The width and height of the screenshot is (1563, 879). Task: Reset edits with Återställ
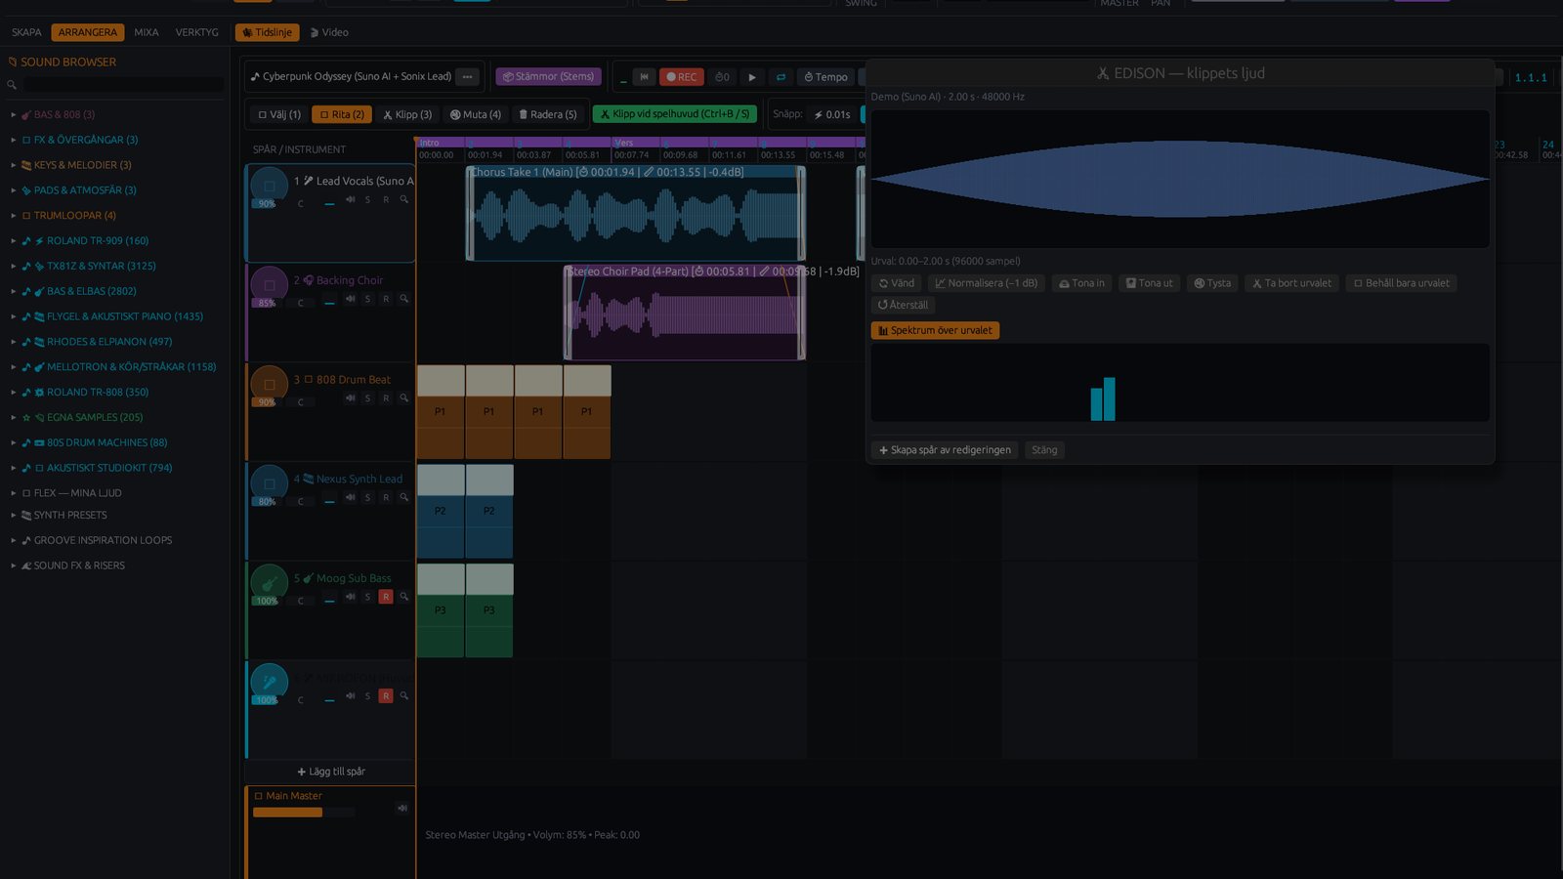[x=903, y=305]
